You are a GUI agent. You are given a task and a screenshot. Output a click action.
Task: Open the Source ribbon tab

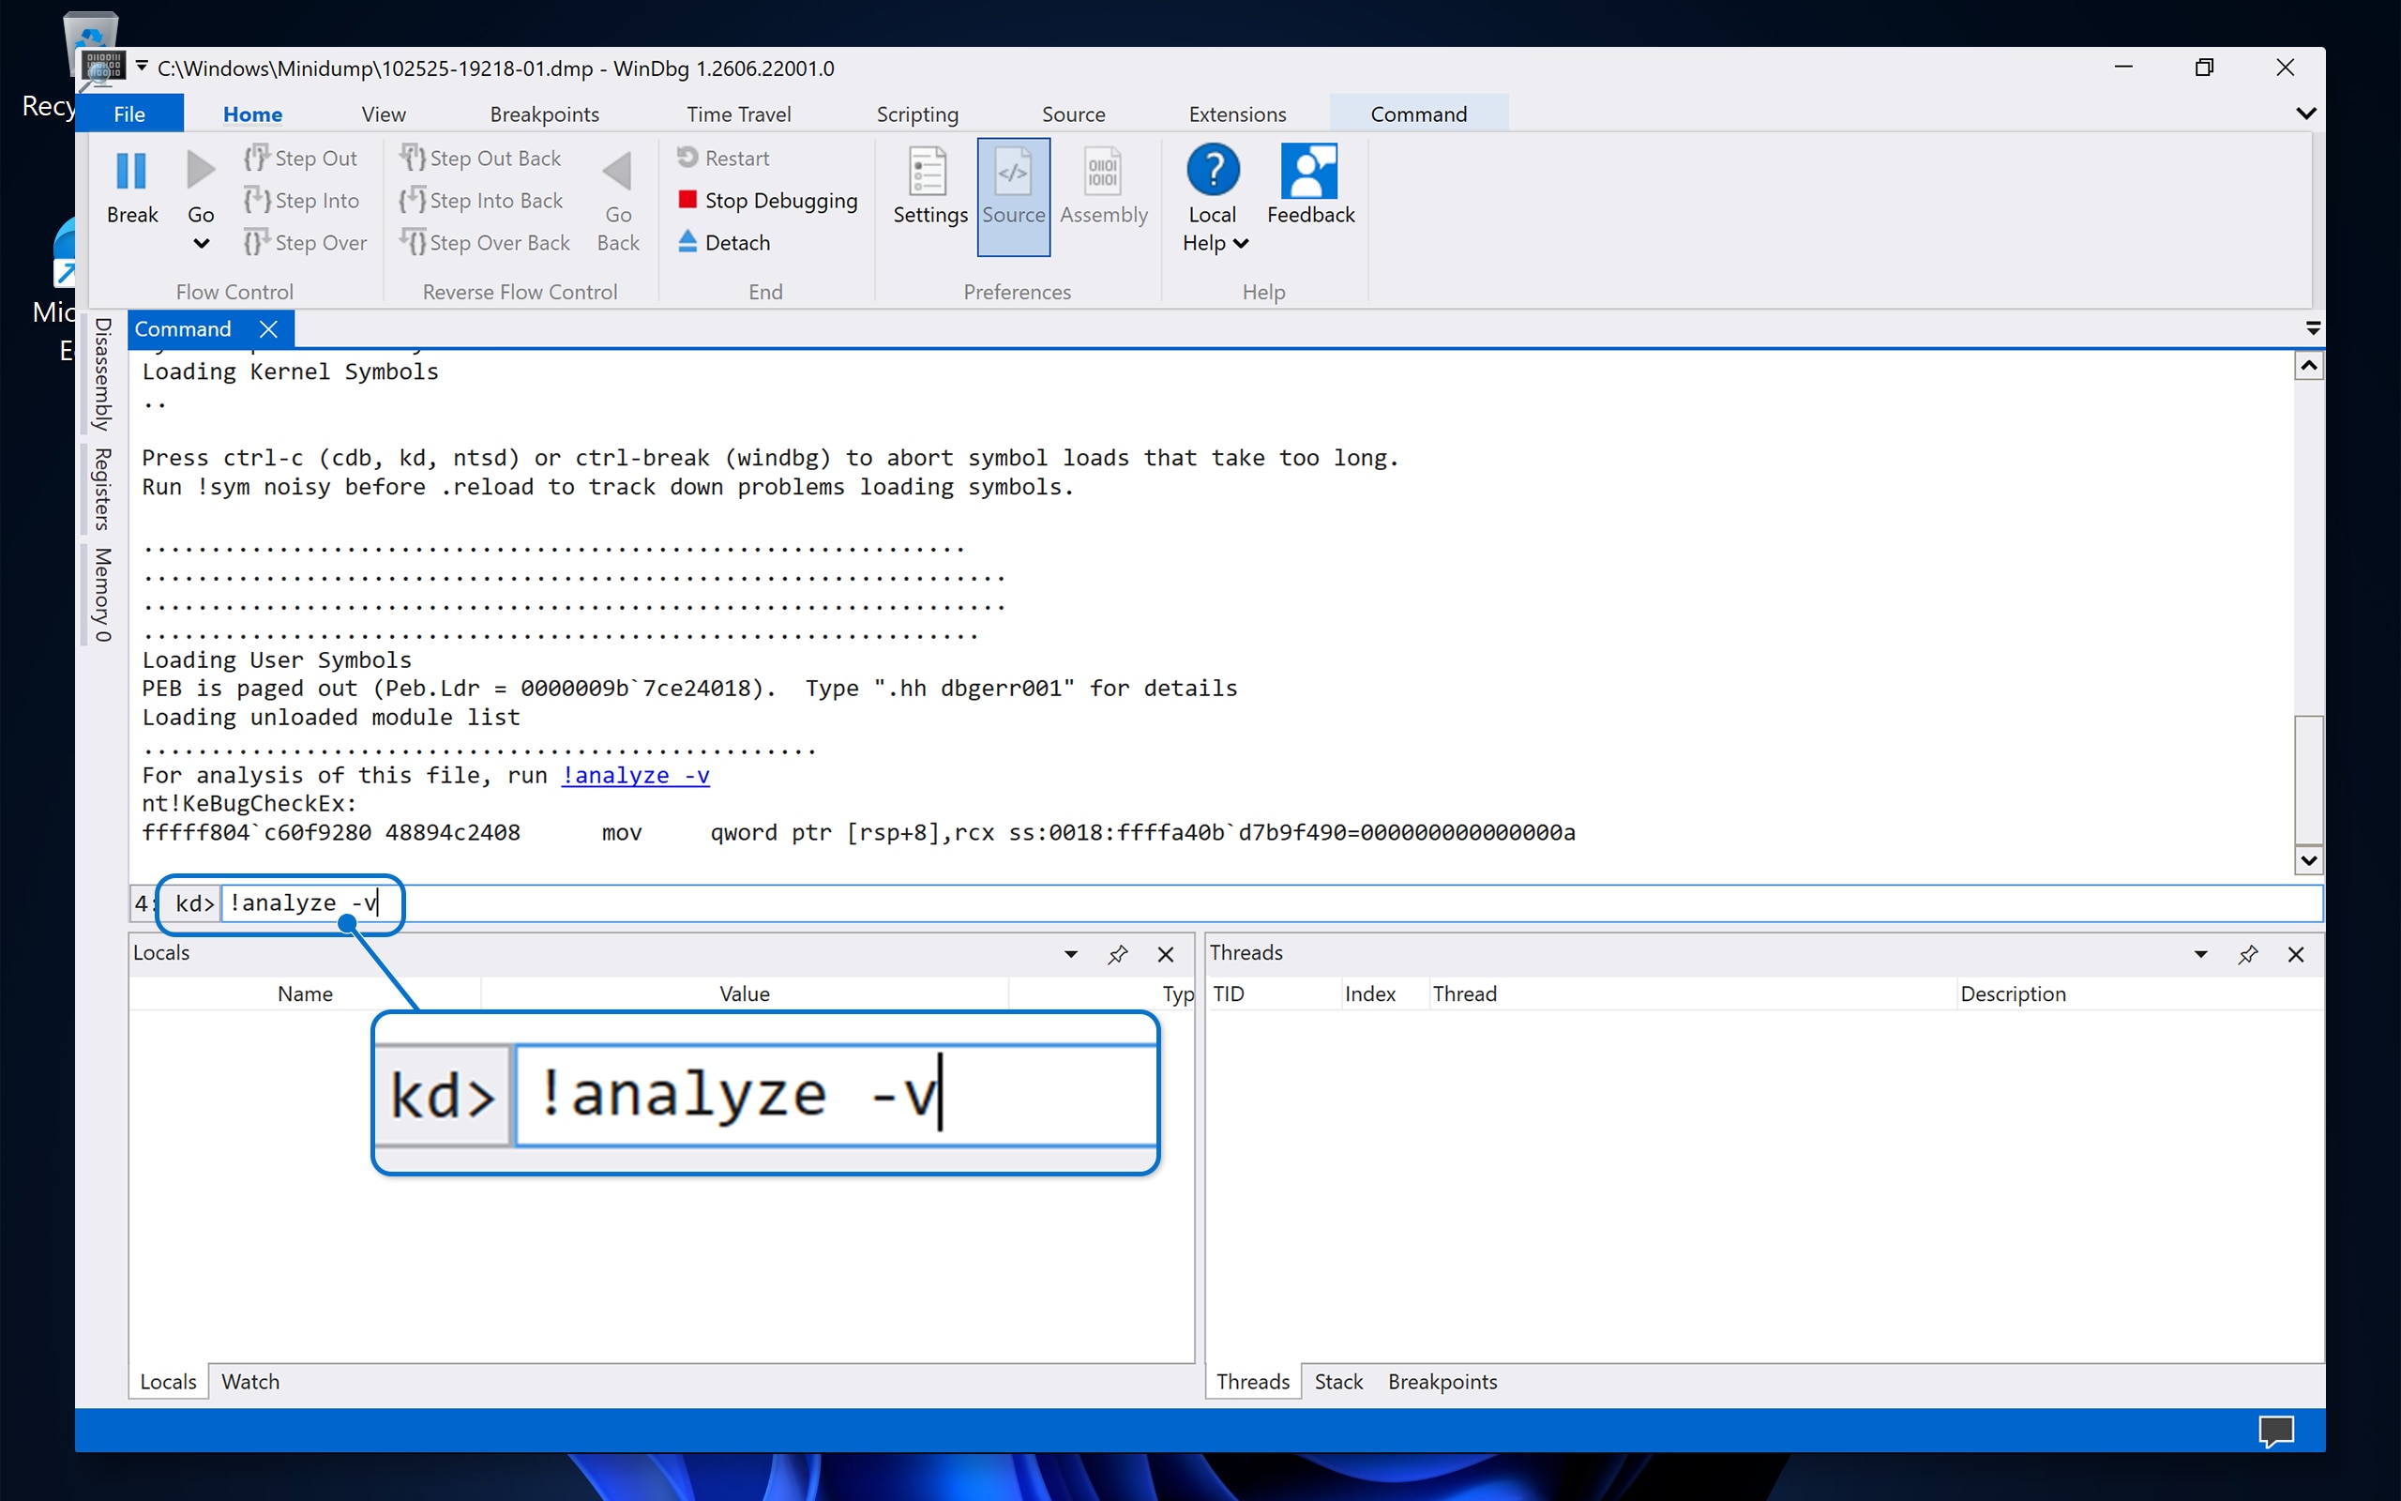tap(1074, 114)
